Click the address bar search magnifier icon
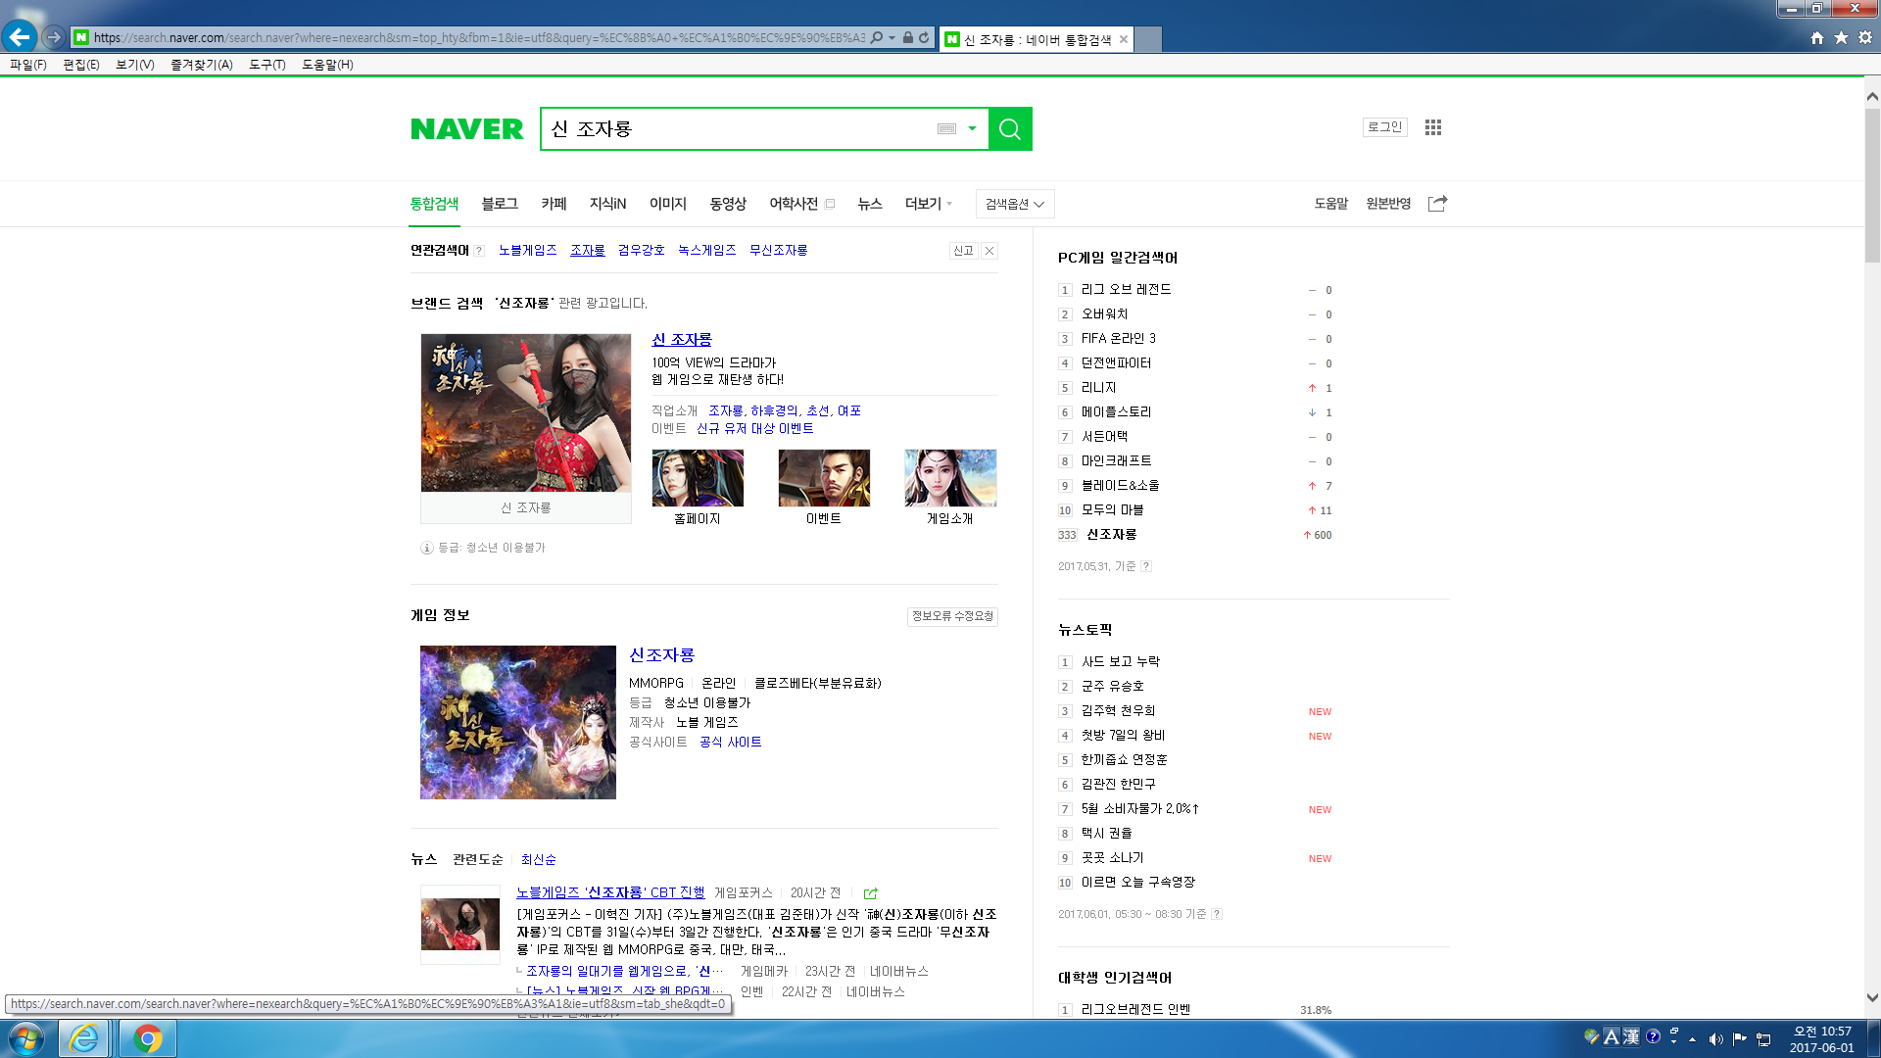 click(x=877, y=37)
